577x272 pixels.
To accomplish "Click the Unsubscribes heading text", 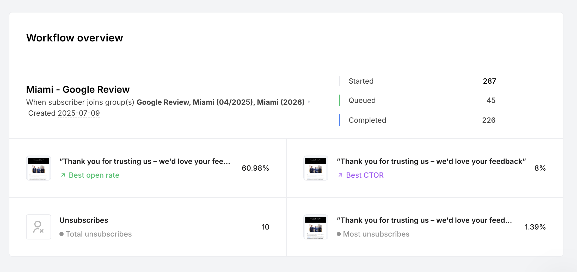I will (84, 220).
